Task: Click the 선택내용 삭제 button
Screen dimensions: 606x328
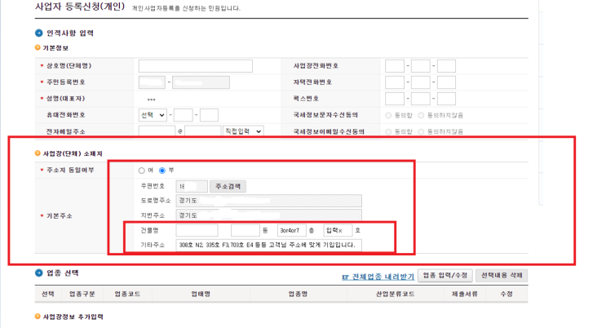Action: [502, 276]
